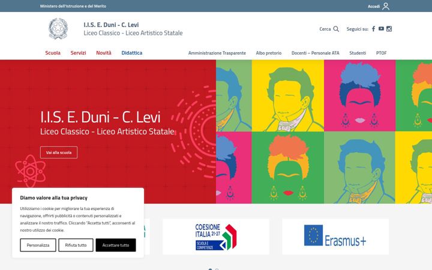The image size is (432, 270).
Task: Click 'Liceo Classico - Liceo Artistico Statale' header subtitle
Action: 133,33
